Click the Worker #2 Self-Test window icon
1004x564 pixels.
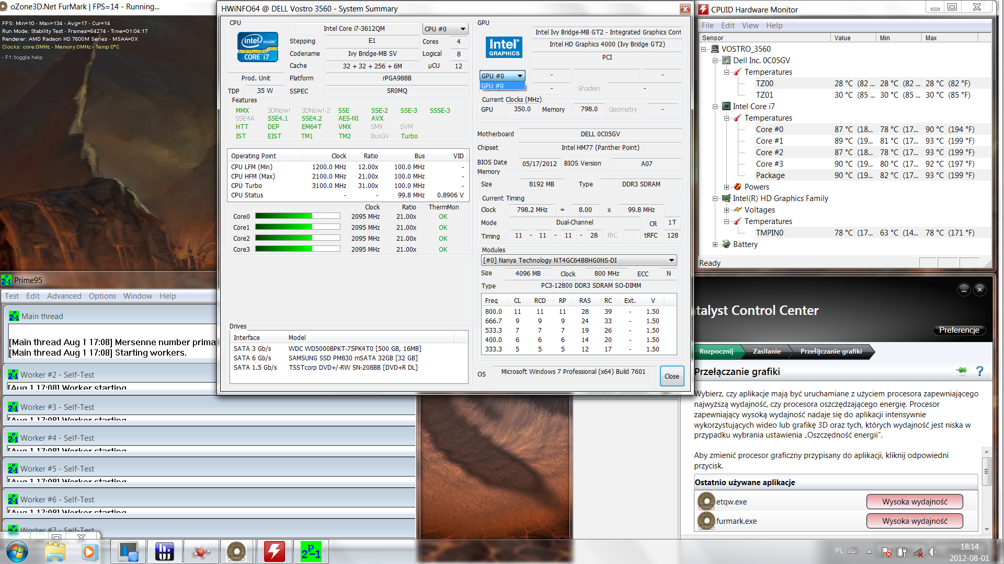click(13, 374)
